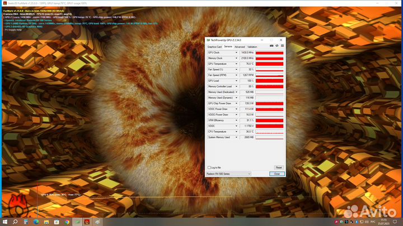Open taskbar search magnifier
Viewport: 403px width, 226px height.
(x=15, y=222)
